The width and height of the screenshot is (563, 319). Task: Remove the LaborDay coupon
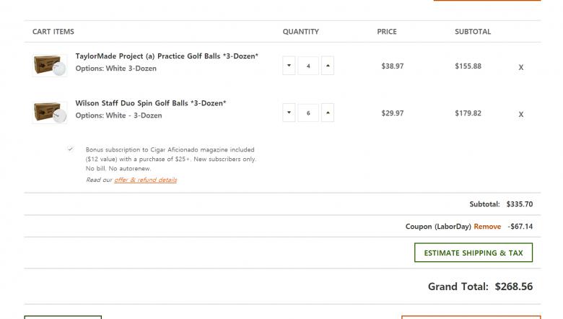(x=487, y=227)
